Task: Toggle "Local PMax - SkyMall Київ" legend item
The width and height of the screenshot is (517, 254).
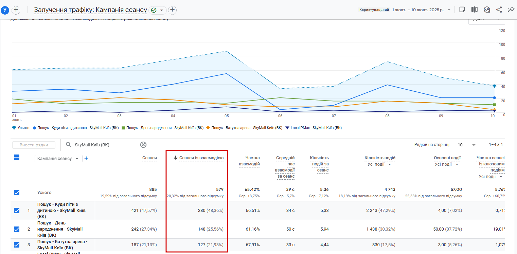Action: point(314,128)
